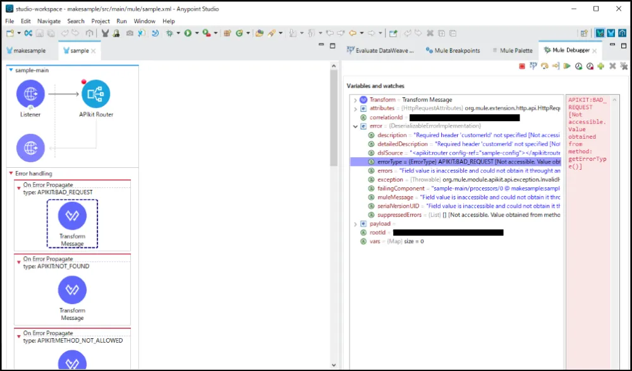Expand the payload variable node
The image size is (632, 371).
pos(355,224)
